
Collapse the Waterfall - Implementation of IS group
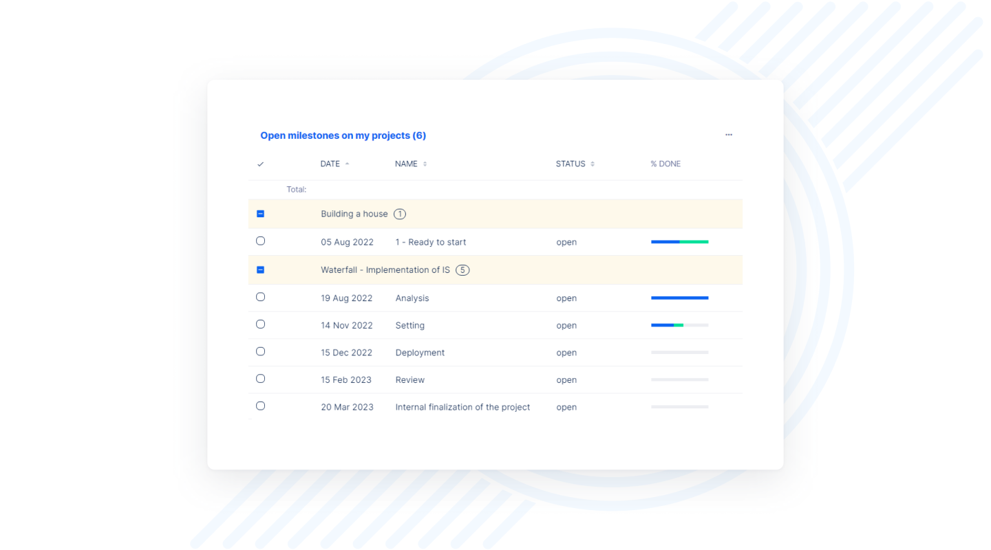260,270
